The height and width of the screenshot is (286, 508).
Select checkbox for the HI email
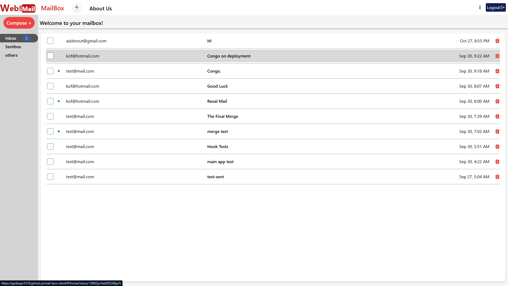click(50, 41)
